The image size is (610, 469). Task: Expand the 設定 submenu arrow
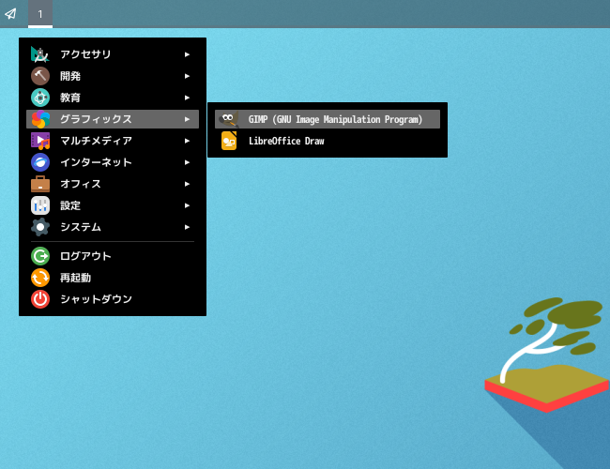[187, 205]
